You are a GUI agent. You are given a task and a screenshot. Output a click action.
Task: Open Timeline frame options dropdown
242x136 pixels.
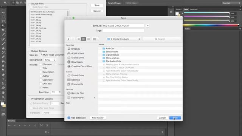click(47, 132)
